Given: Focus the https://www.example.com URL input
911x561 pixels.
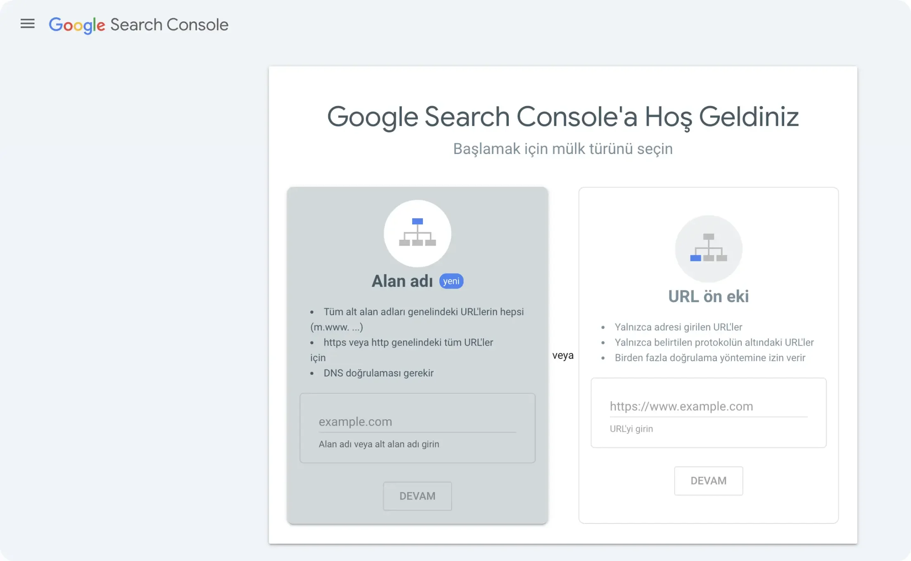Looking at the screenshot, I should [x=708, y=407].
